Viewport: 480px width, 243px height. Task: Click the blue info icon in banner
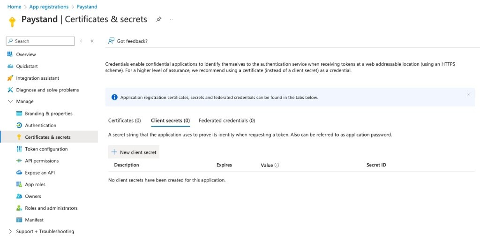pyautogui.click(x=114, y=98)
